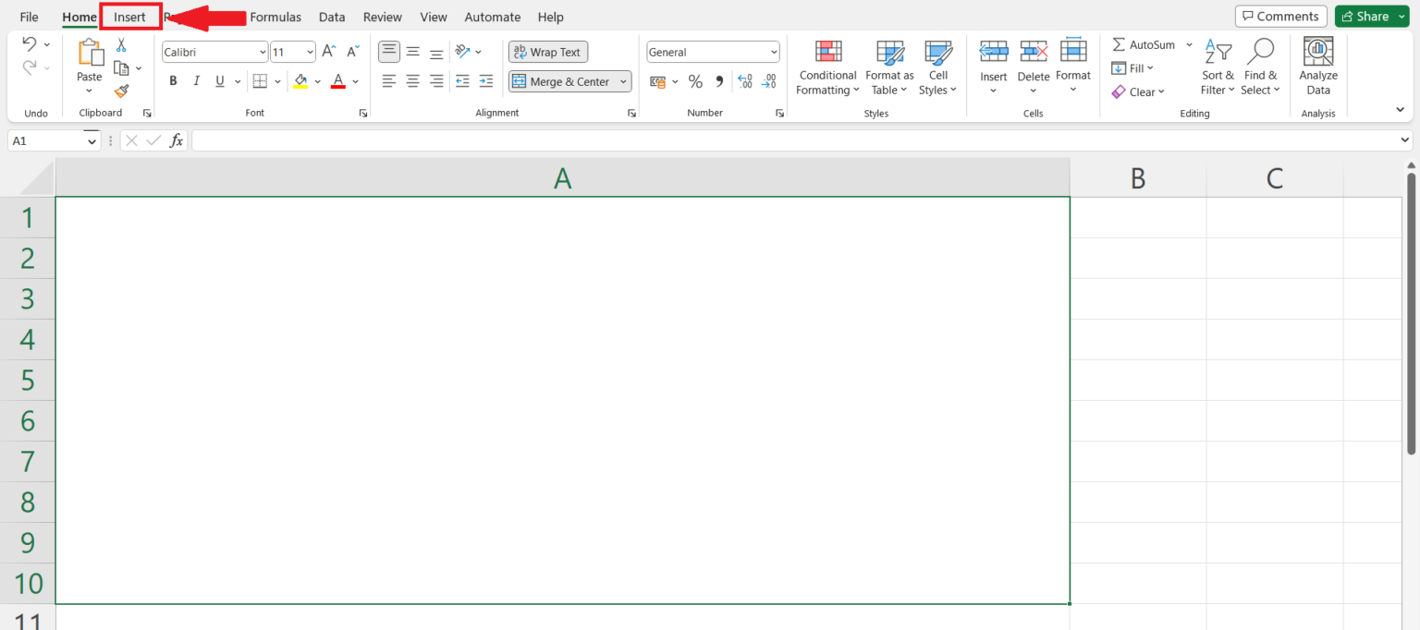This screenshot has height=630, width=1420.
Task: Apply the Percent Style format
Action: pyautogui.click(x=695, y=81)
